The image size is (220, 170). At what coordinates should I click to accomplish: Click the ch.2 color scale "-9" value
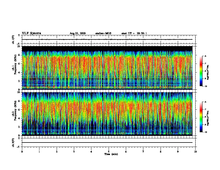pyautogui.click(x=205, y=124)
